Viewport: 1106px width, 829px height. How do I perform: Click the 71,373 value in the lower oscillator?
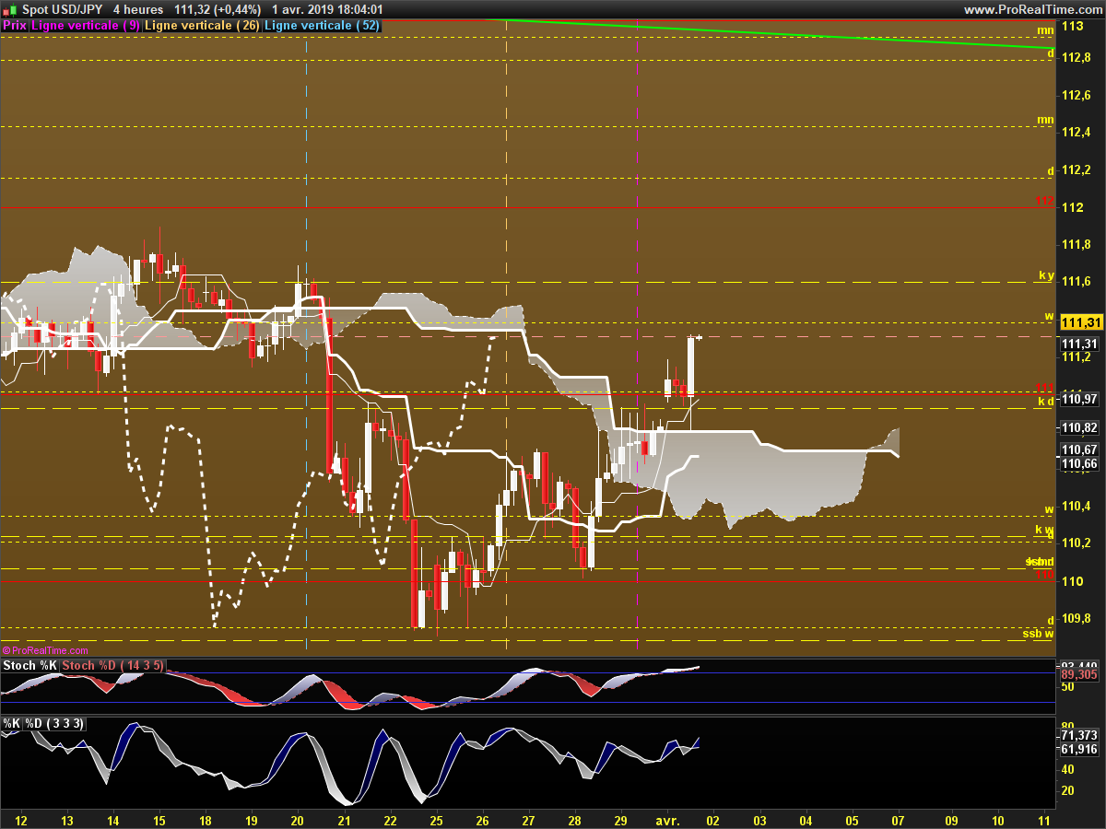(x=1079, y=735)
